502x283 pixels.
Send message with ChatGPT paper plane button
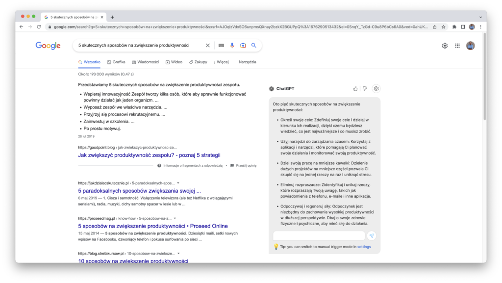(x=371, y=236)
